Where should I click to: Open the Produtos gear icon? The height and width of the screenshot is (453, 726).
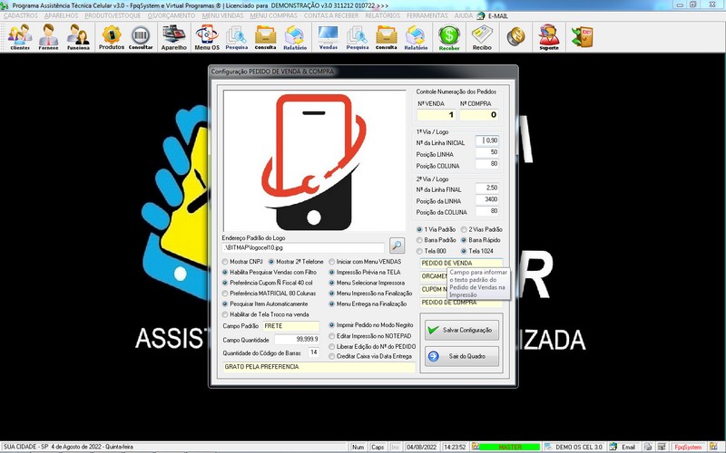[111, 36]
